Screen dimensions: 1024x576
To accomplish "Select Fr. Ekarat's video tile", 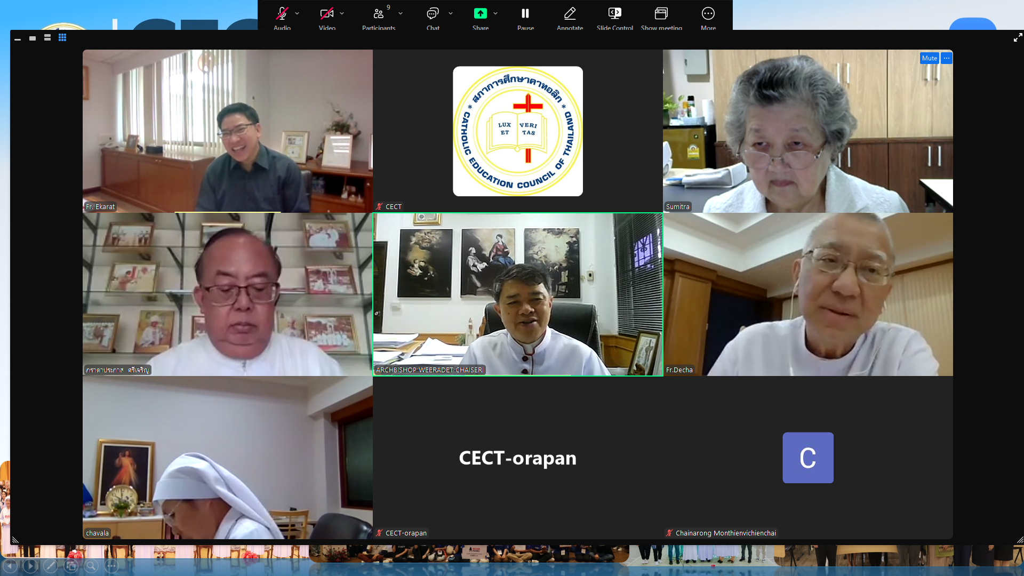I will tap(228, 131).
